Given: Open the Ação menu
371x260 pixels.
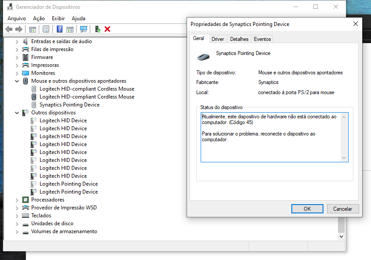Looking at the screenshot, I should pyautogui.click(x=39, y=18).
